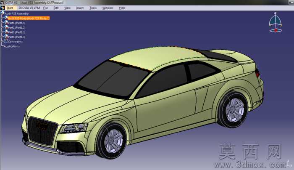This screenshot has height=170, width=294.
Task: Click the part icon of Part1.2
Action: coord(6,27)
